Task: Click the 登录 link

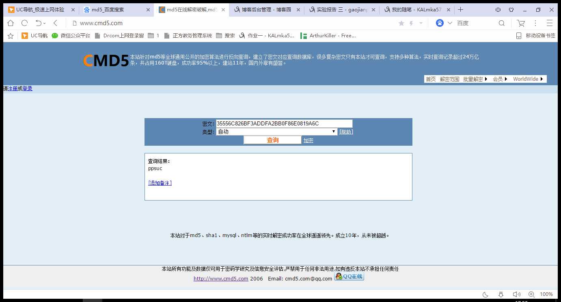Action: 28,88
